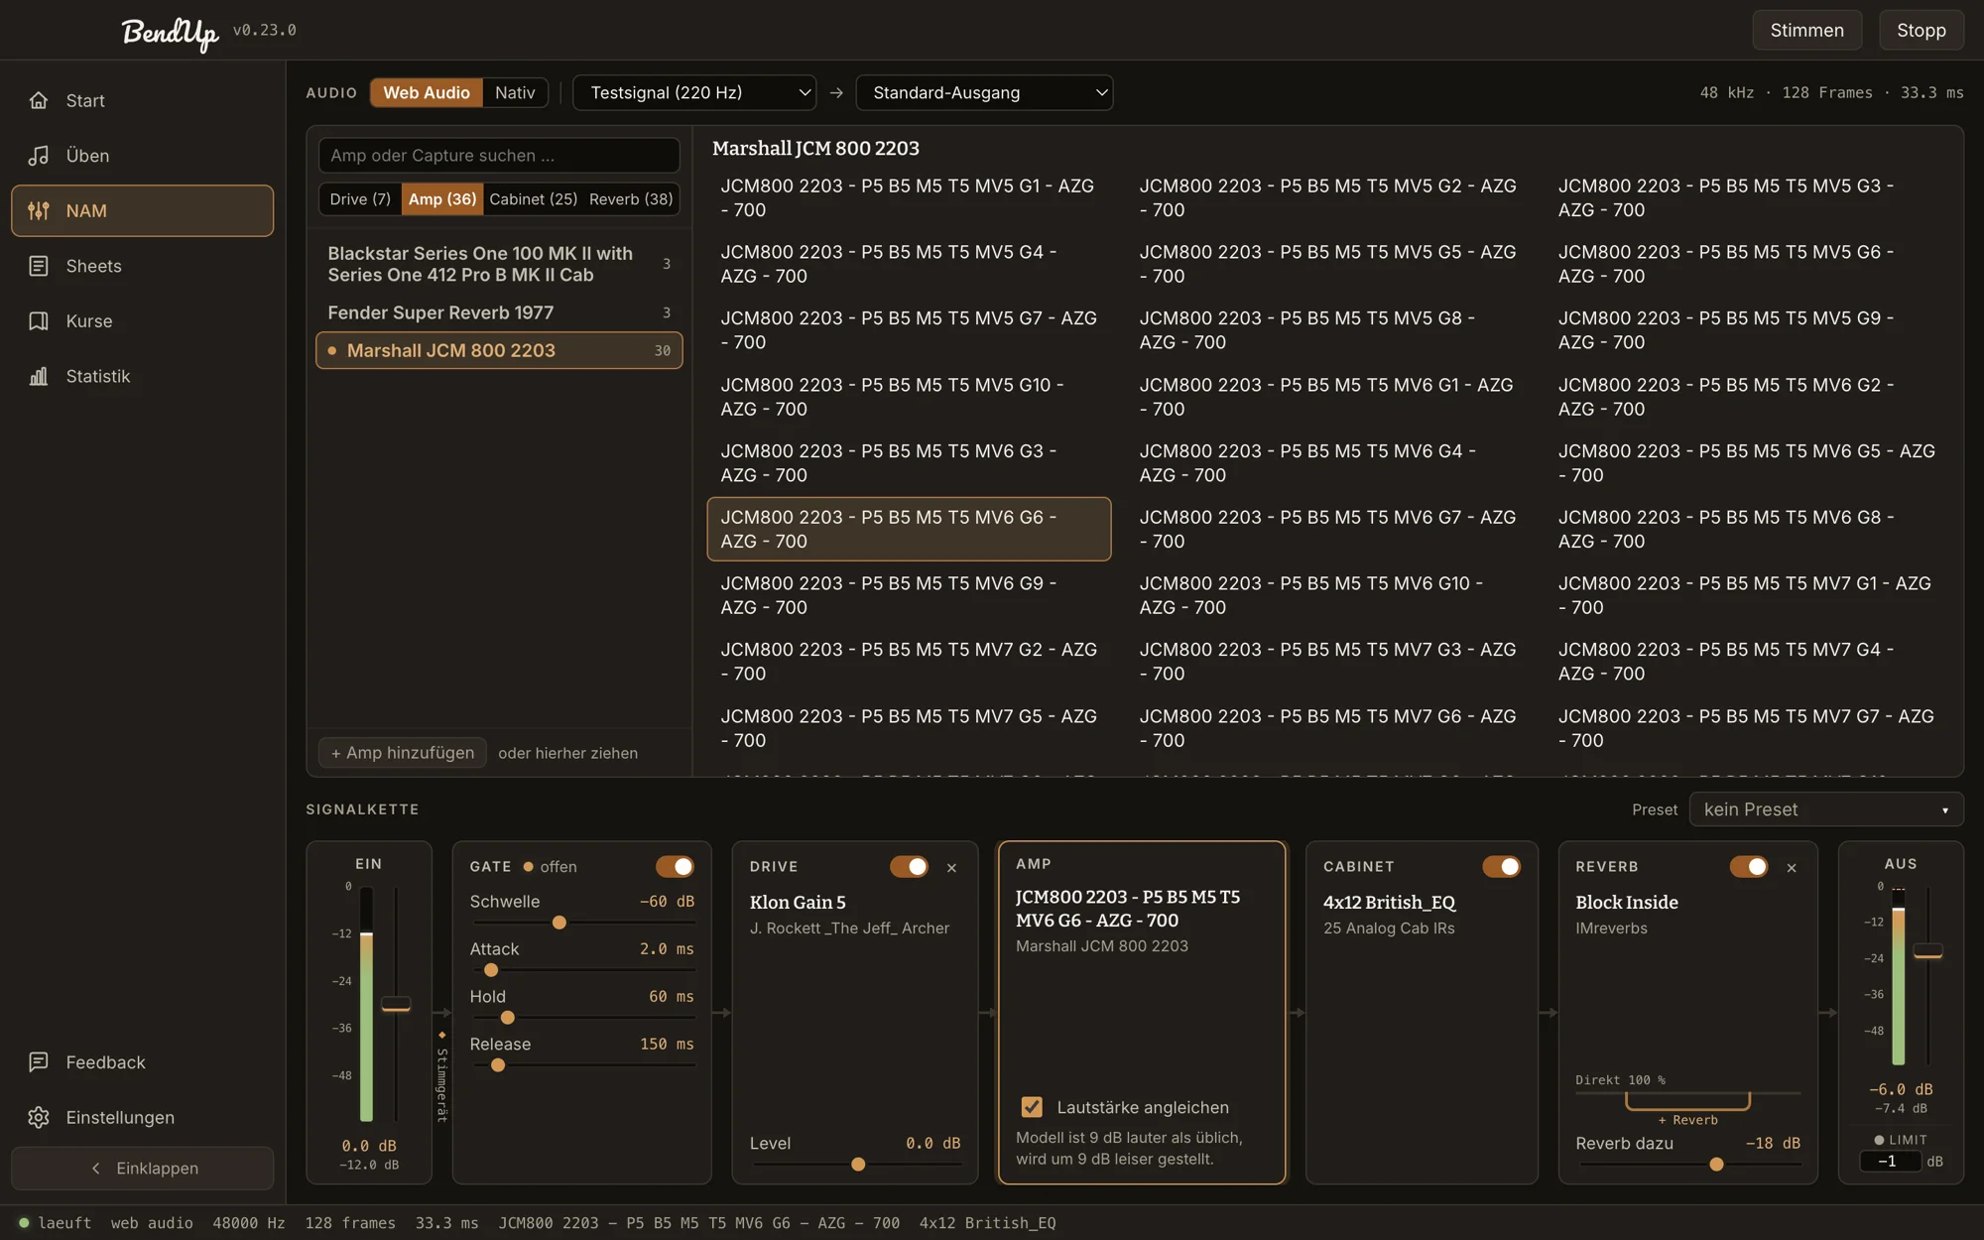This screenshot has width=1984, height=1240.
Task: Click the Amp oder Capture suchen field
Action: click(x=499, y=156)
